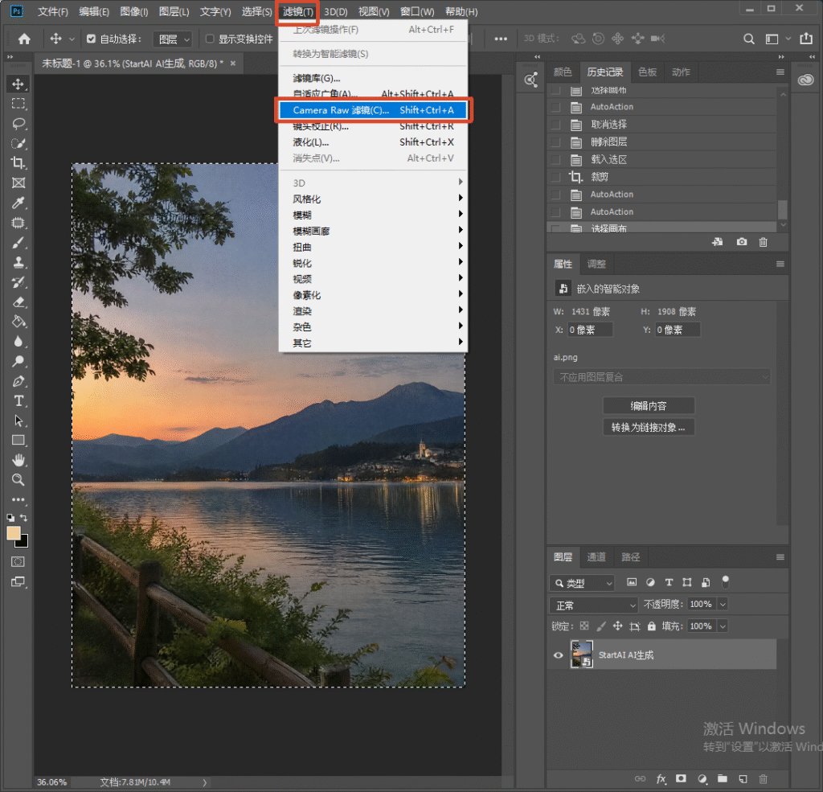This screenshot has width=823, height=792.
Task: Select the Pen tool
Action: pos(18,381)
